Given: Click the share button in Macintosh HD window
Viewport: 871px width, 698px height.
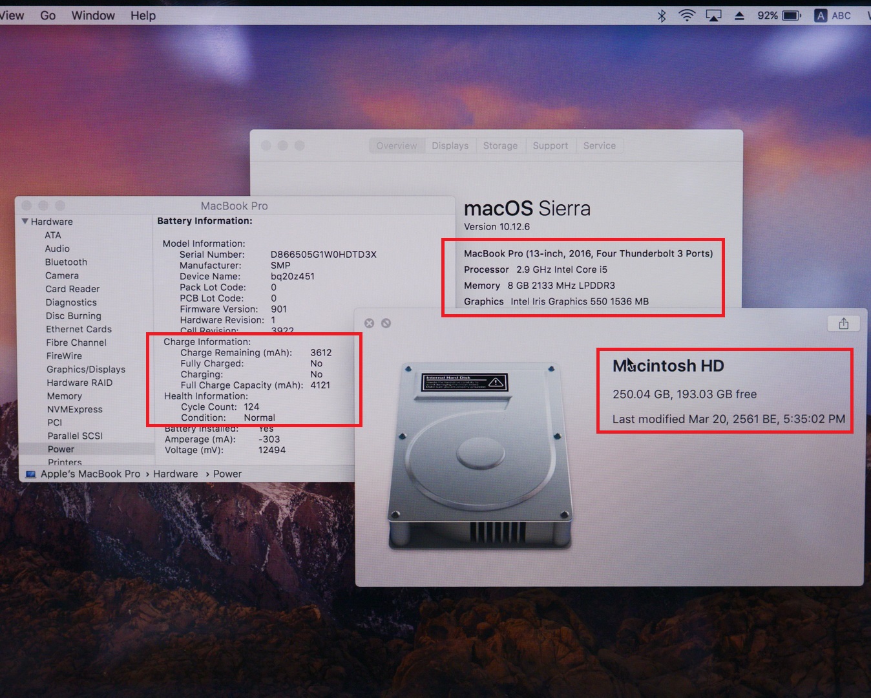Looking at the screenshot, I should coord(843,323).
